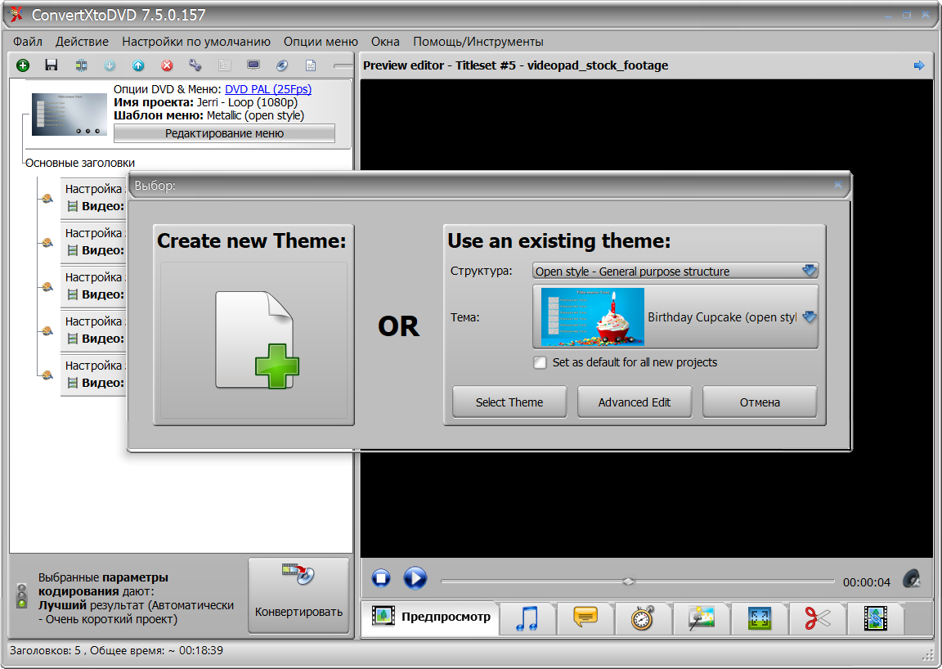Screen dimensions: 942x669
Task: Click the Отмена button
Action: click(x=760, y=402)
